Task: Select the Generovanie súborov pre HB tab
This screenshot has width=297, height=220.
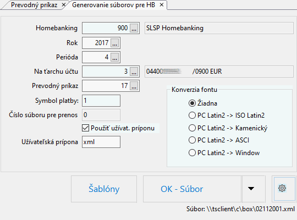Action: coord(114,5)
